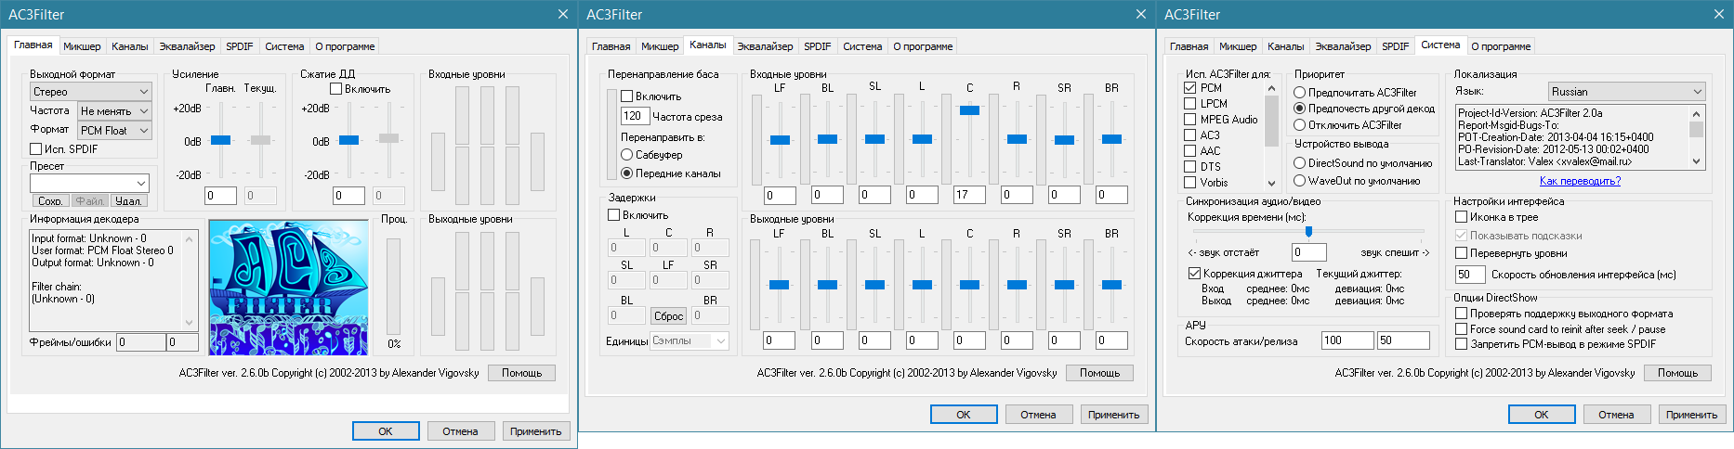Click the Частота среза 120 field
Image resolution: width=1734 pixels, height=449 pixels.
(x=635, y=116)
